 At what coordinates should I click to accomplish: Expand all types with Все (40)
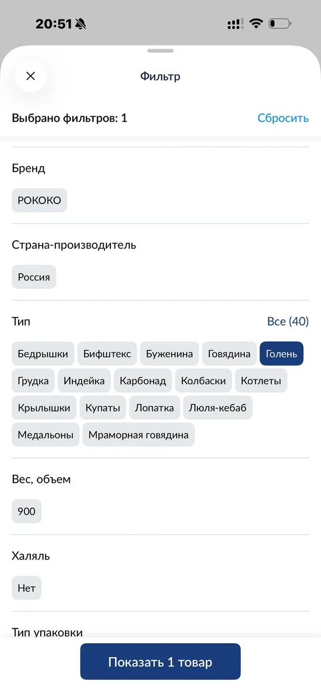click(x=288, y=321)
